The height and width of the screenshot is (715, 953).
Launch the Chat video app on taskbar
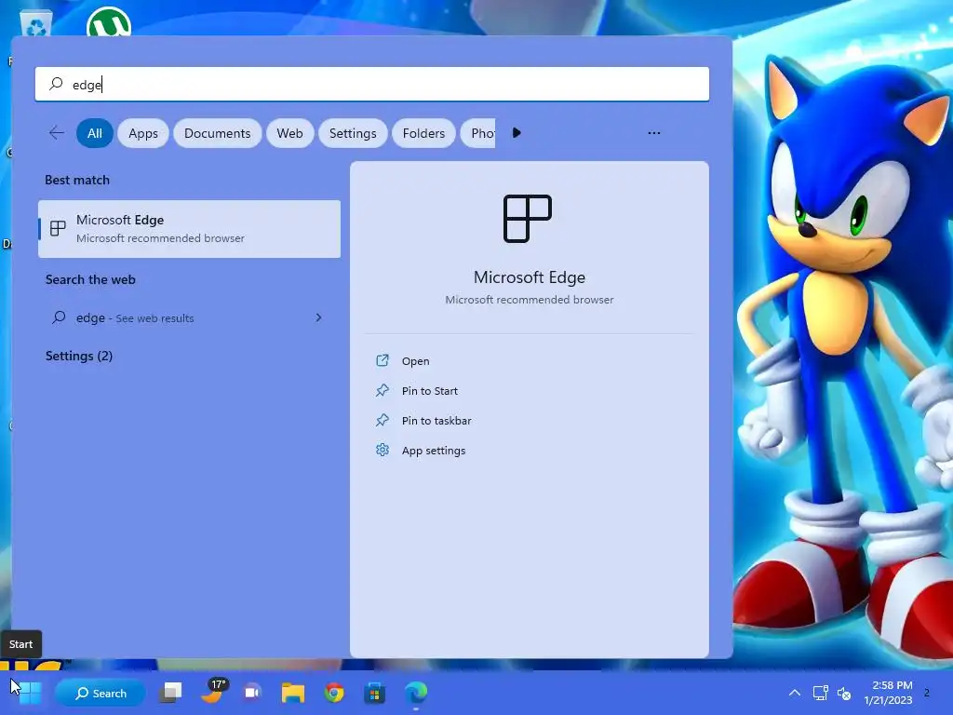point(252,693)
